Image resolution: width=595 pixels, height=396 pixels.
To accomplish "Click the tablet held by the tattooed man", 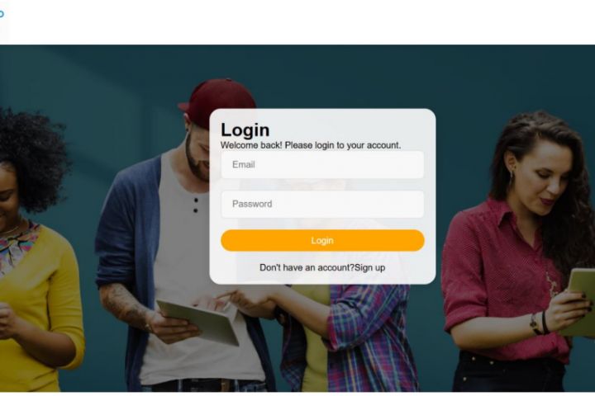I will coord(200,322).
